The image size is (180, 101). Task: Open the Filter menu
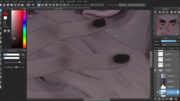(22, 1)
